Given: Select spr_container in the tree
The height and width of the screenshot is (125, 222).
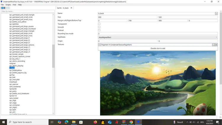Looking at the screenshot, I should [x=15, y=105].
